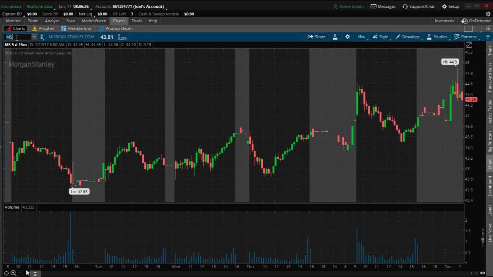Click the symbol link clip icon

[42, 37]
